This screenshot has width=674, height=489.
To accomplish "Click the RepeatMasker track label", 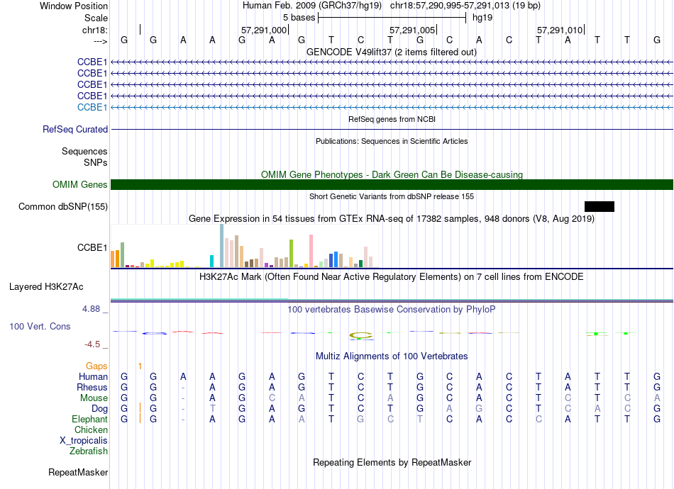I will click(78, 472).
